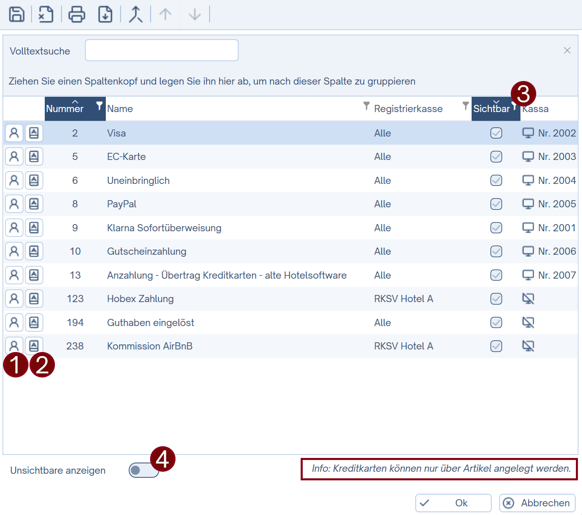Toggle Sichtbar checkbox for EC-Karte

[496, 156]
